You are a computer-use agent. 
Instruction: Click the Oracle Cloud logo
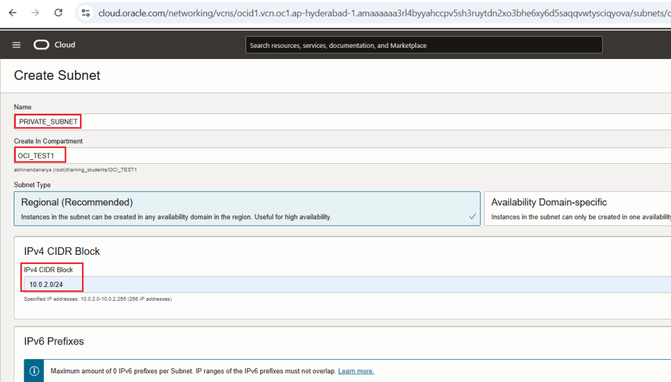[42, 45]
